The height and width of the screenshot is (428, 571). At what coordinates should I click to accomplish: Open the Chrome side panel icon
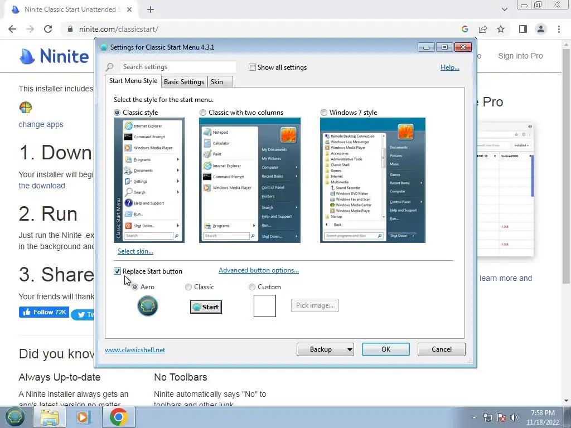[523, 29]
